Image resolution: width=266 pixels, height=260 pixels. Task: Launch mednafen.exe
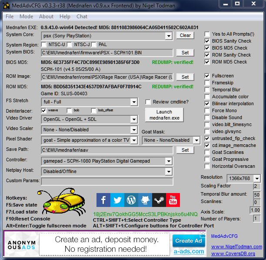coord(164,115)
